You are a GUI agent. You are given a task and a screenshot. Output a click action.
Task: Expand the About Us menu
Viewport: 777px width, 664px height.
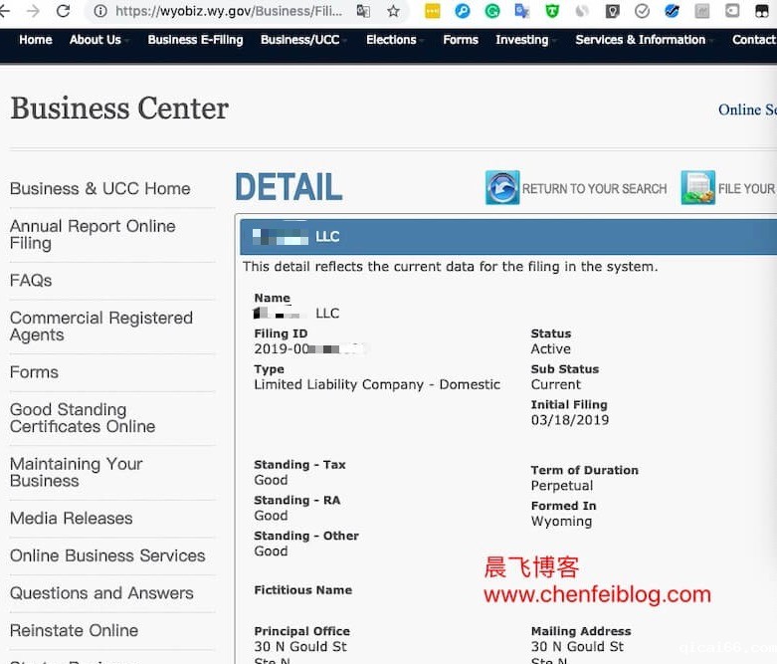[96, 40]
